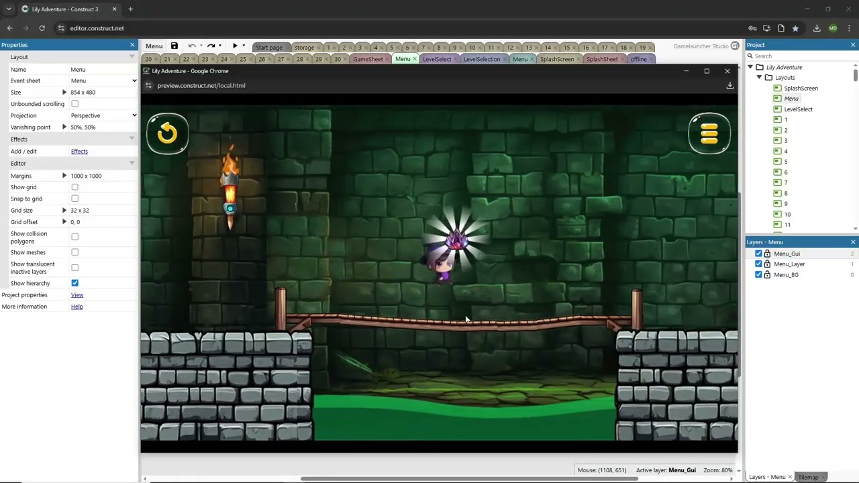Click the Project properties View link
Viewport: 859px width, 483px height.
[x=77, y=295]
